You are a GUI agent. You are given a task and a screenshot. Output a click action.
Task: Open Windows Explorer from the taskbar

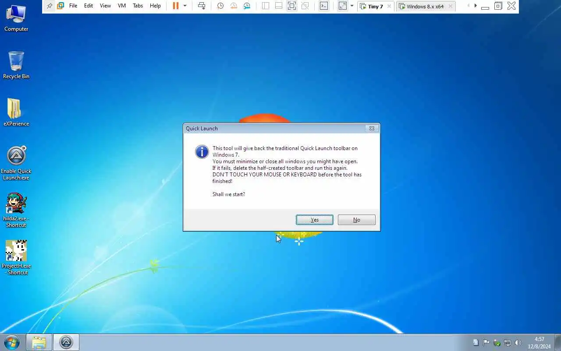39,342
